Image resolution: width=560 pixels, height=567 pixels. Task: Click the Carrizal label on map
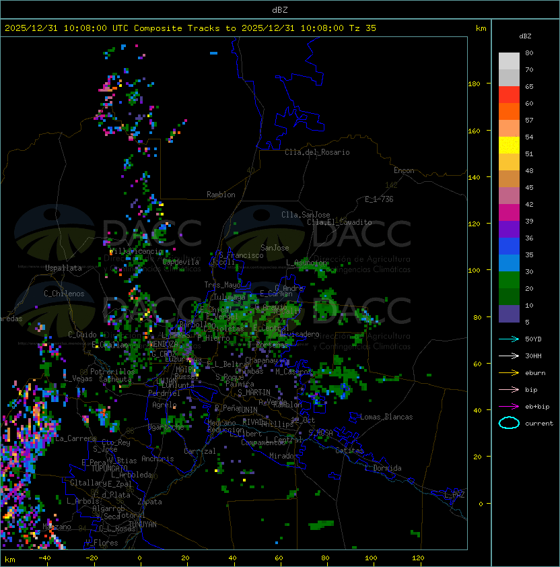click(x=200, y=451)
